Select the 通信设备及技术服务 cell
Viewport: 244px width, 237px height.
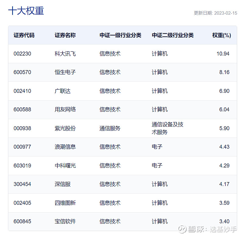(167, 128)
